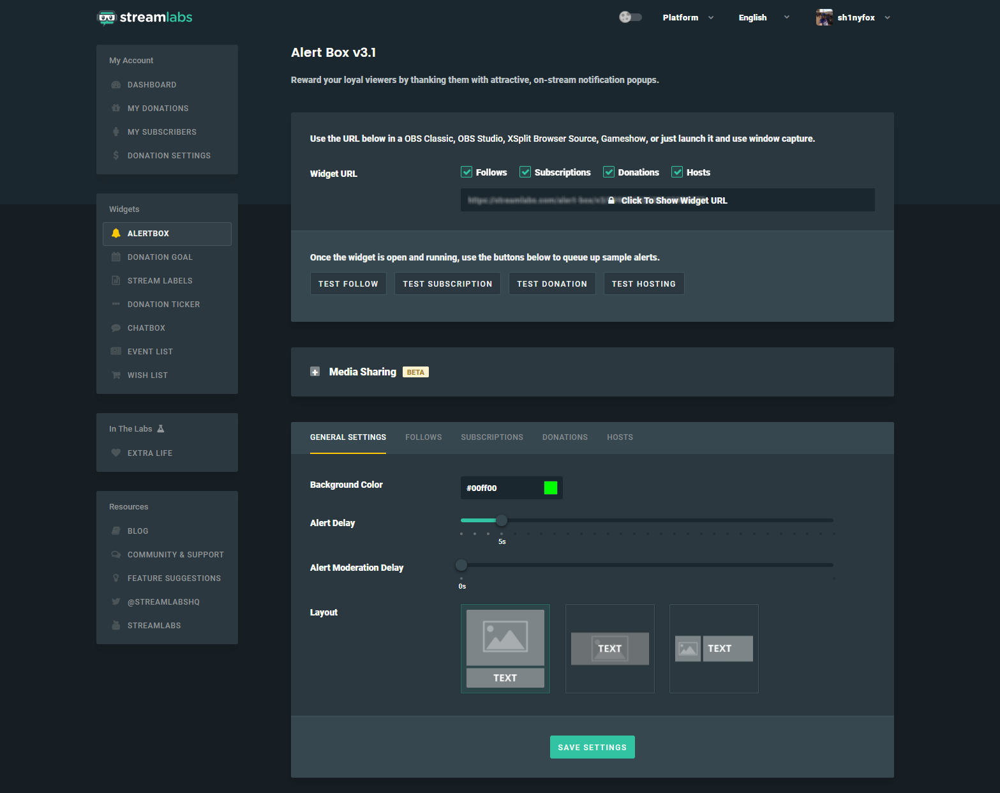The height and width of the screenshot is (793, 1000).
Task: Click the Test Subscription button
Action: click(447, 284)
